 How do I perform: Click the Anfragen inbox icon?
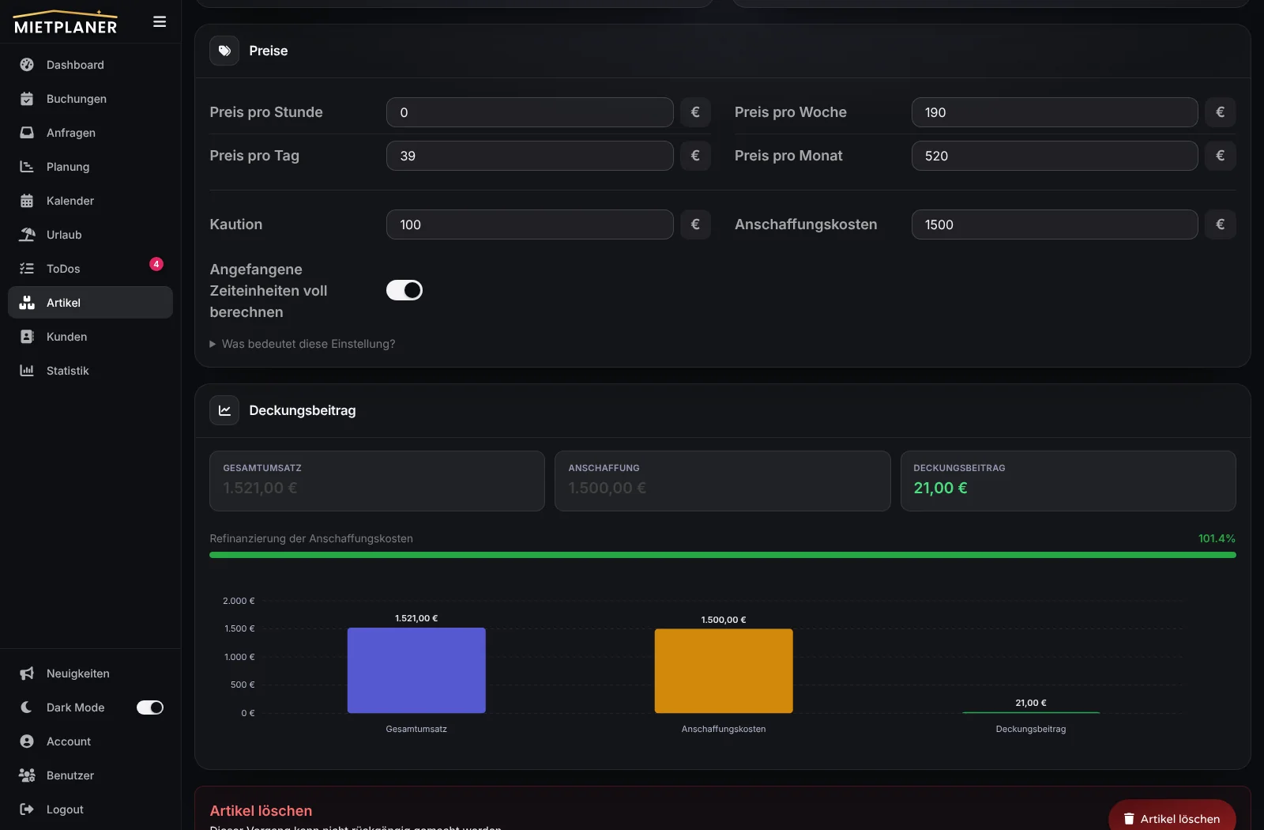[x=27, y=133]
